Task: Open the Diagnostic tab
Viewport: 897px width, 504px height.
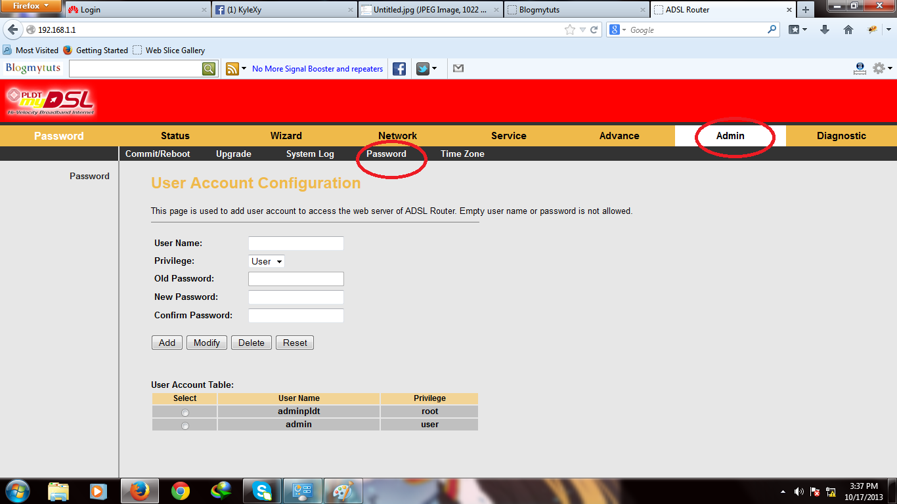Action: pos(841,136)
